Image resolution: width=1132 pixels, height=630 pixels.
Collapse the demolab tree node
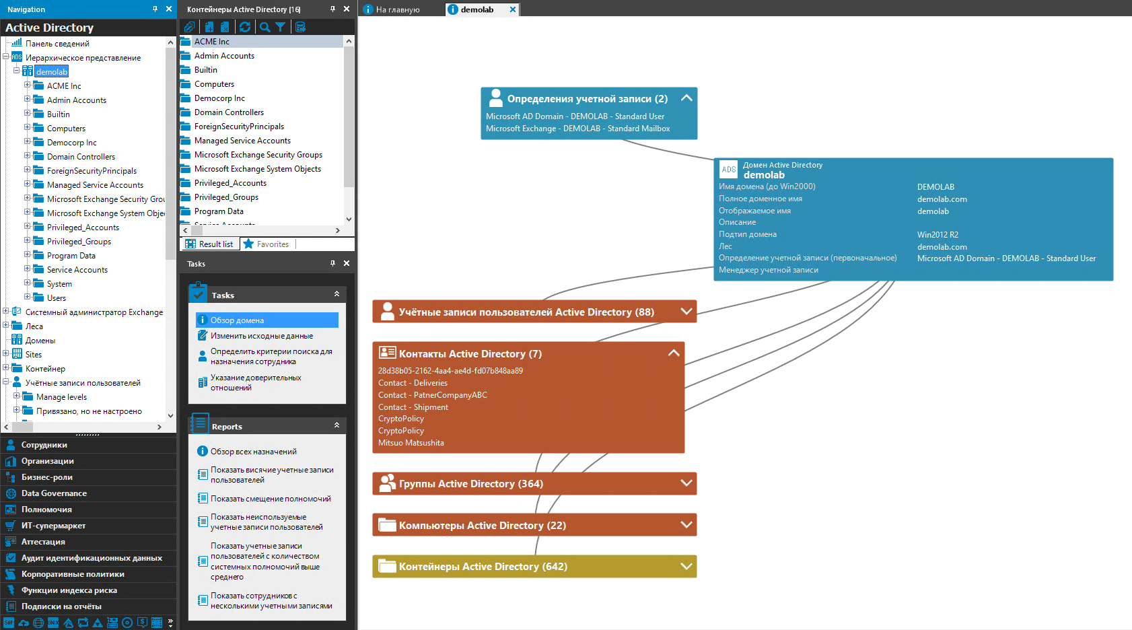point(17,70)
